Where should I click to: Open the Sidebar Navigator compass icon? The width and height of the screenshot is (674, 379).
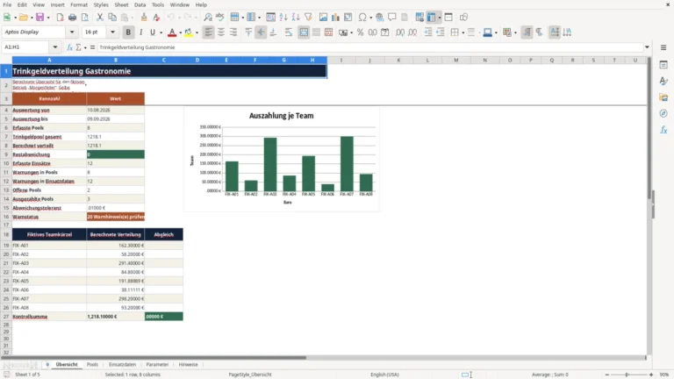pos(663,113)
